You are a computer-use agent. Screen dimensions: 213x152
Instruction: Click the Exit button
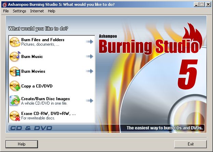190,144
